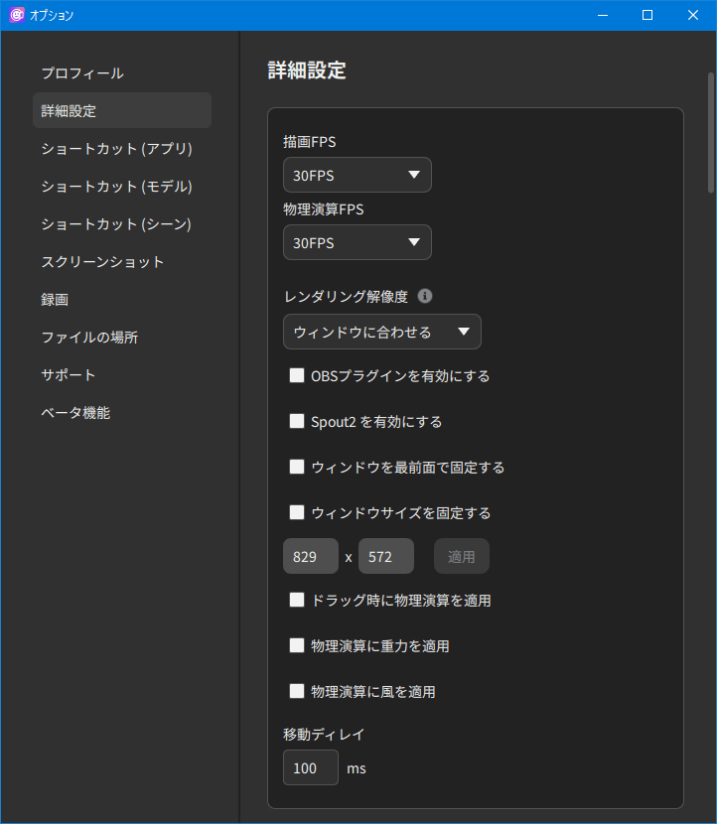
Task: Click the vertical scrollbar on the right
Action: pyautogui.click(x=710, y=131)
